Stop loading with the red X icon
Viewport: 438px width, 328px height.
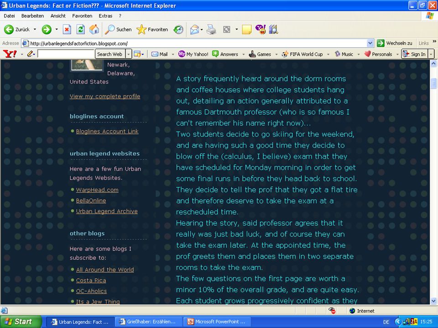tap(67, 29)
